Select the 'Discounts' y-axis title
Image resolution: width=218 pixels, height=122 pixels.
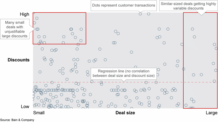point(18,60)
